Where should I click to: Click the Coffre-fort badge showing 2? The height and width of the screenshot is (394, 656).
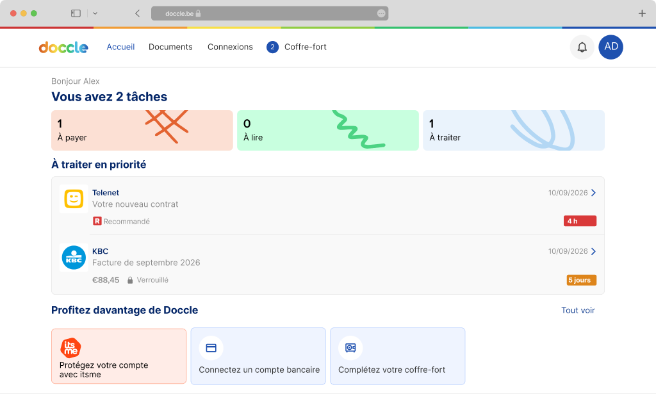pos(272,47)
